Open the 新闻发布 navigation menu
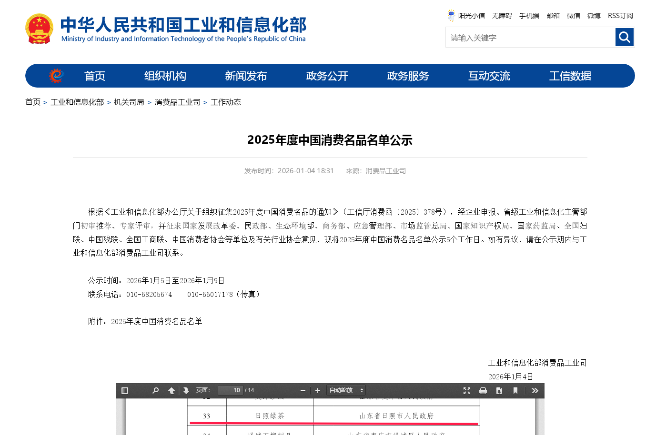This screenshot has width=646, height=435. tap(246, 76)
